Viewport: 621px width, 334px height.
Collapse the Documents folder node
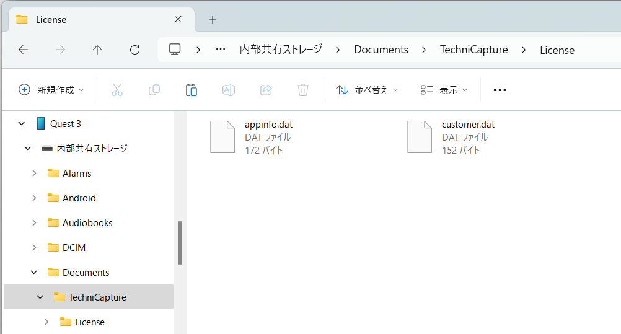[x=34, y=272]
